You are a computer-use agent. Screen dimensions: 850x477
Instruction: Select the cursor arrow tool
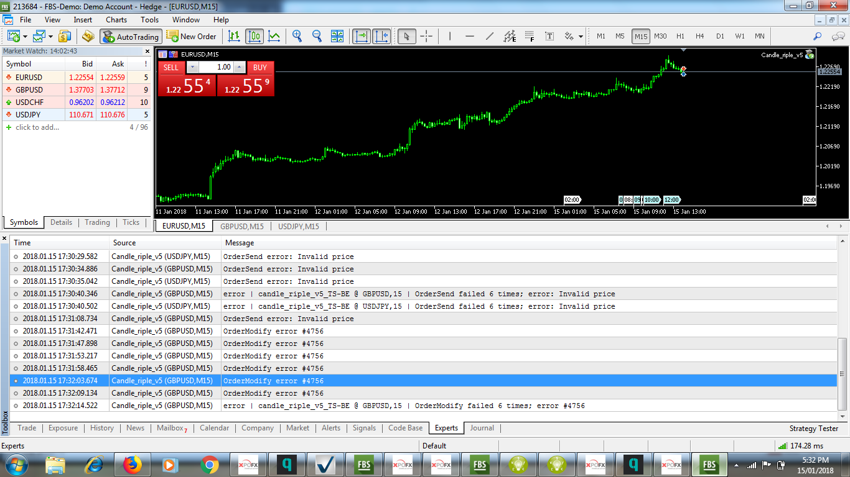406,36
